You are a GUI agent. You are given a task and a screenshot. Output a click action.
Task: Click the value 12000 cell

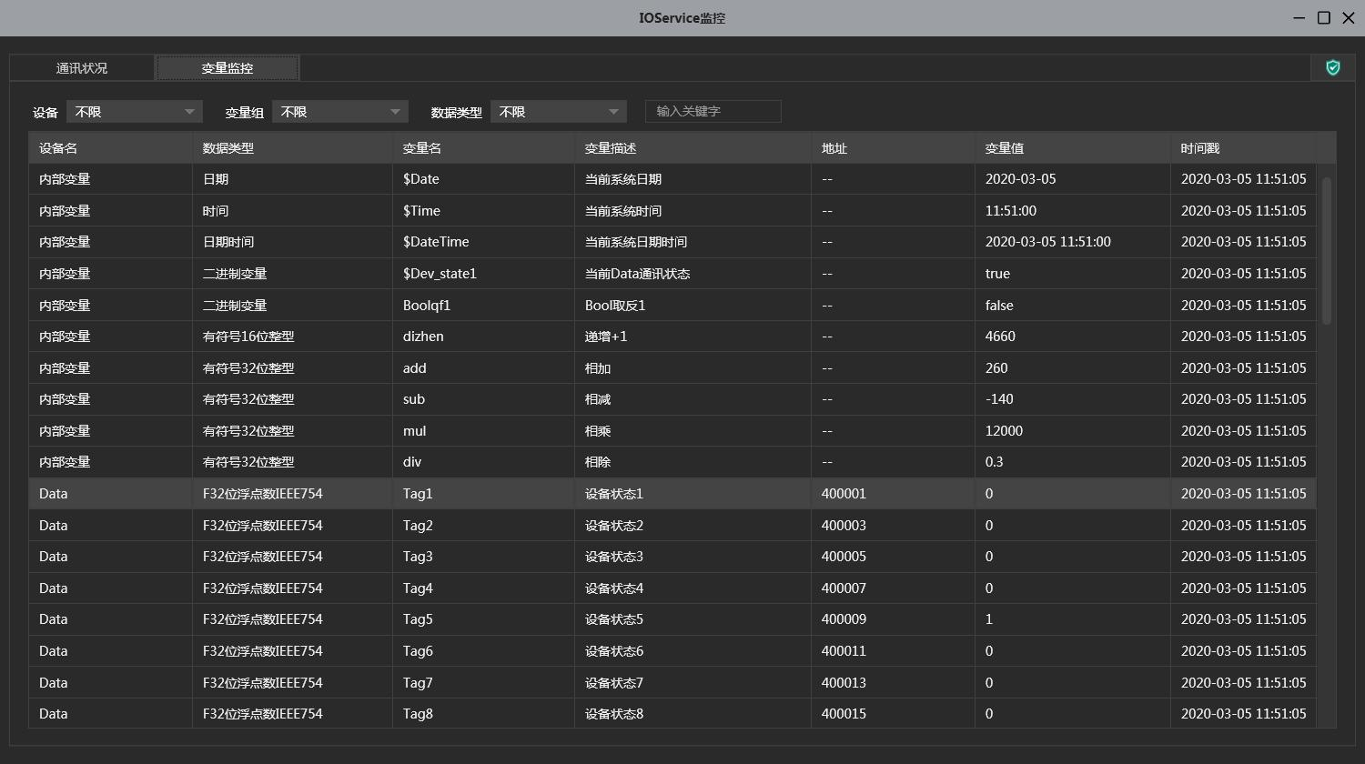[1073, 431]
